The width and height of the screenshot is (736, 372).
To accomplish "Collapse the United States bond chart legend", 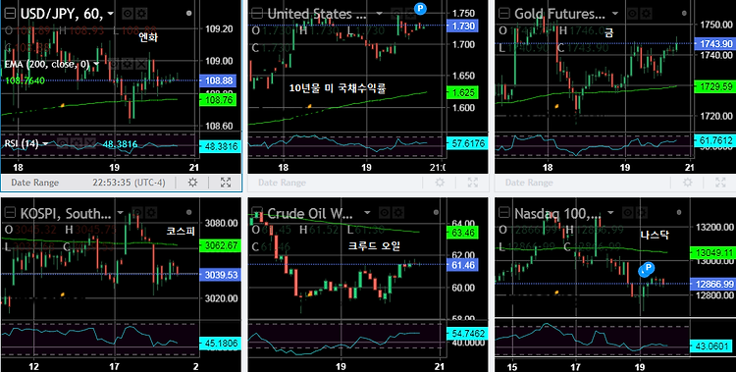I will (x=257, y=14).
